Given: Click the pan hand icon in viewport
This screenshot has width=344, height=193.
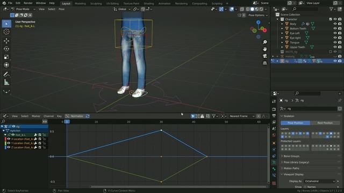Looking at the screenshot, I should 265,49.
